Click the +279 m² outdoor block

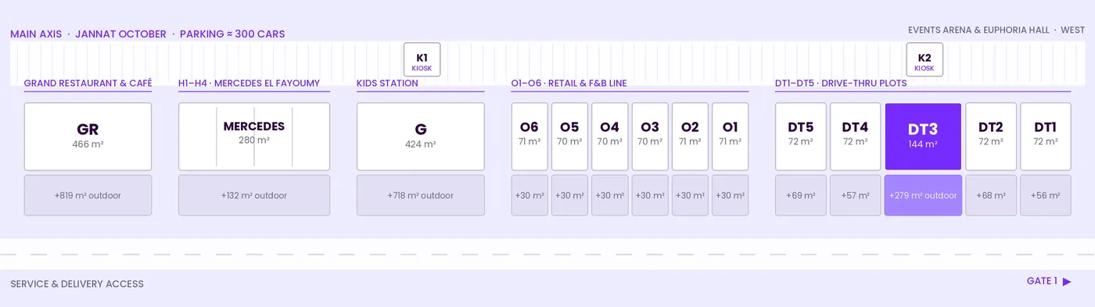[923, 195]
